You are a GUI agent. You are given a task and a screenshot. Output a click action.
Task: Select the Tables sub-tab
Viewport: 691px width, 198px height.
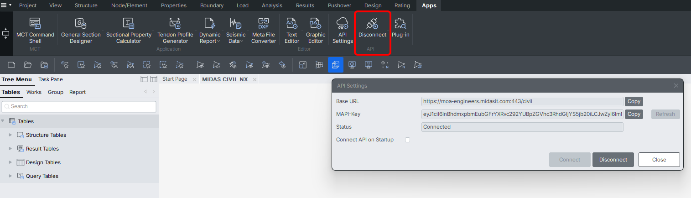(x=11, y=92)
